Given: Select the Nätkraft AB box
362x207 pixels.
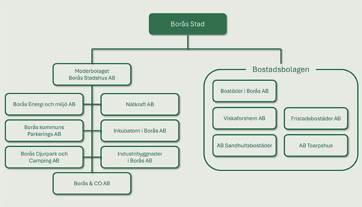Looking at the screenshot, I should coord(140,104).
